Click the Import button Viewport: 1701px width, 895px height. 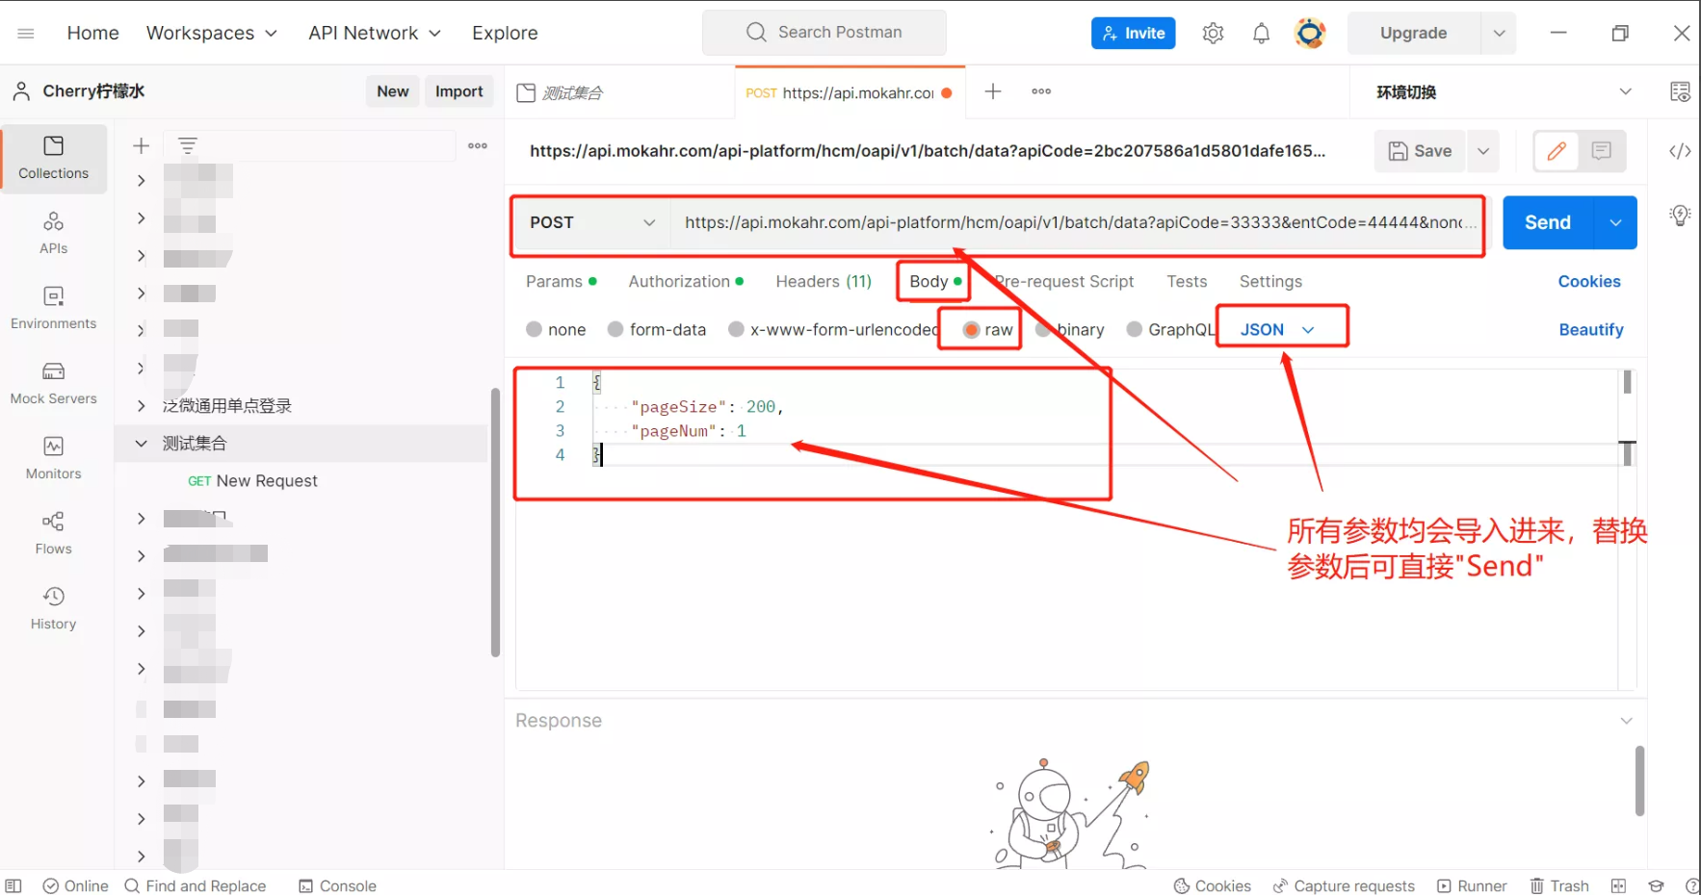pos(458,91)
